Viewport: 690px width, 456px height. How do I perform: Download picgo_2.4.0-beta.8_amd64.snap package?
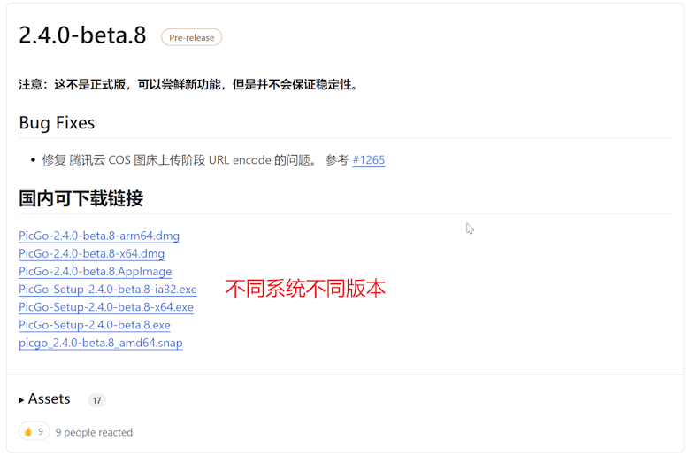tap(100, 343)
